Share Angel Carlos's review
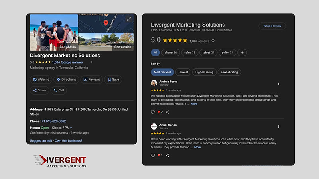The image size is (319, 179). pyautogui.click(x=167, y=155)
